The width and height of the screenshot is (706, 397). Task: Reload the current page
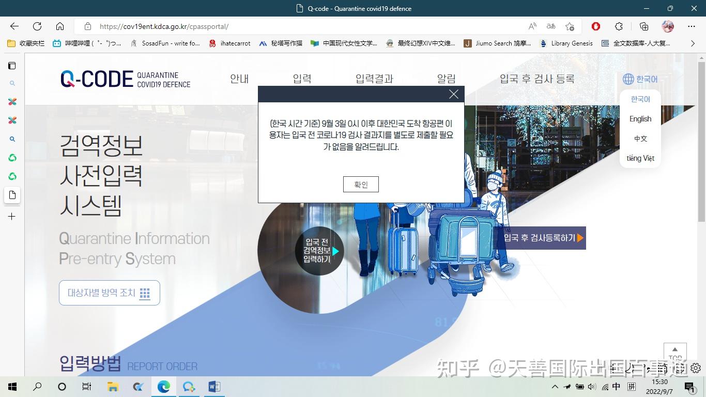(x=37, y=26)
